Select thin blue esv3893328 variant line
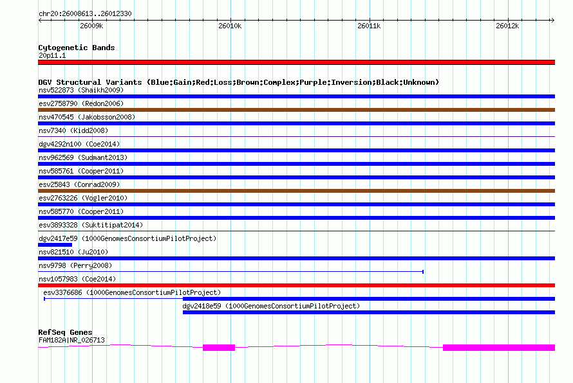Screen dimensions: 573x383 point(296,231)
